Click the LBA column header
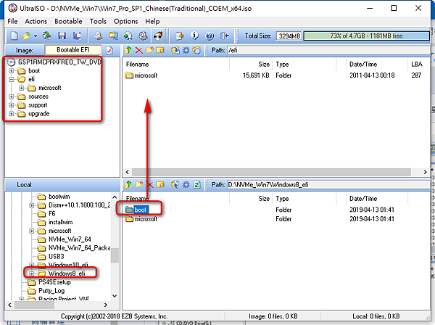Image resolution: width=435 pixels, height=325 pixels. (x=418, y=65)
